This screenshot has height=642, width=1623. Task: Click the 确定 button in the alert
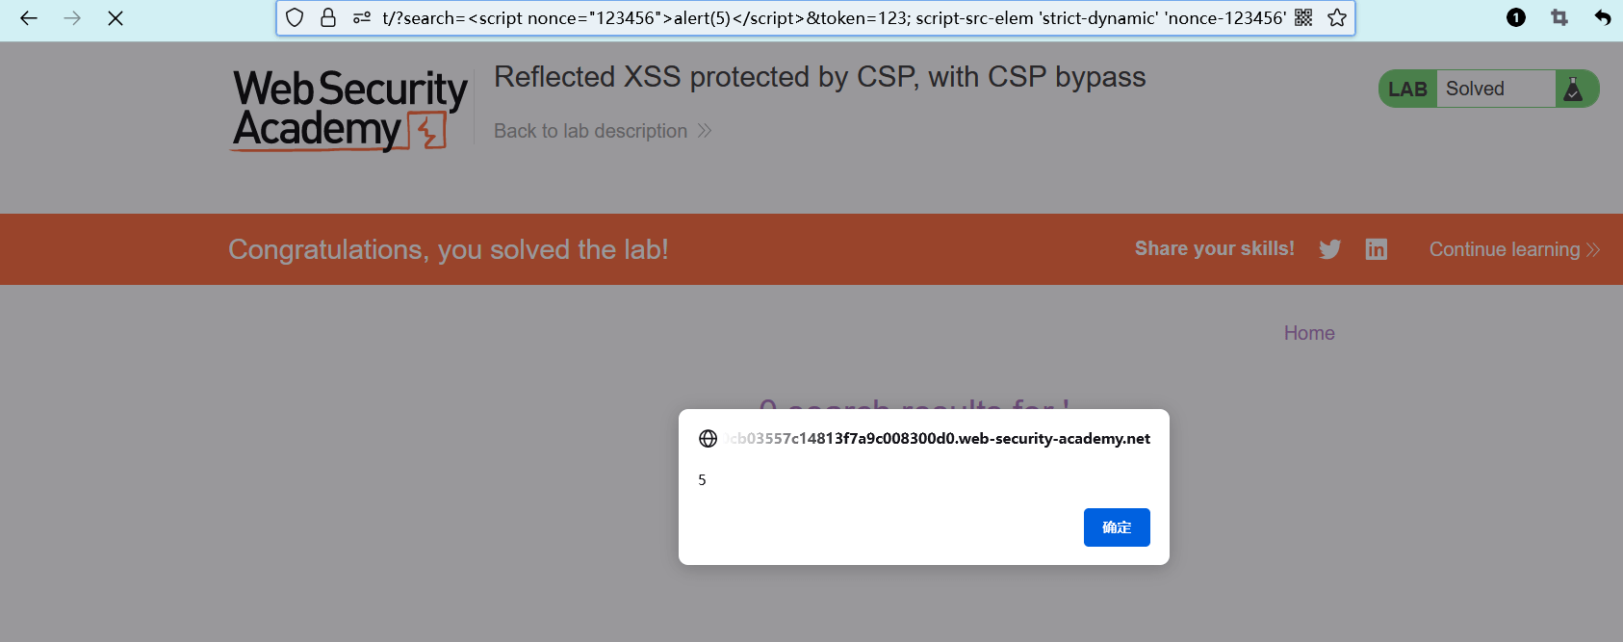pos(1117,527)
